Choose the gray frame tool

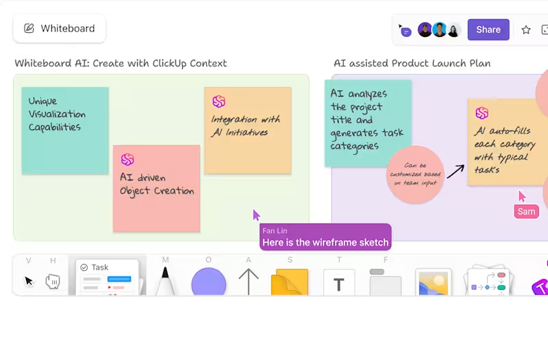(386, 282)
